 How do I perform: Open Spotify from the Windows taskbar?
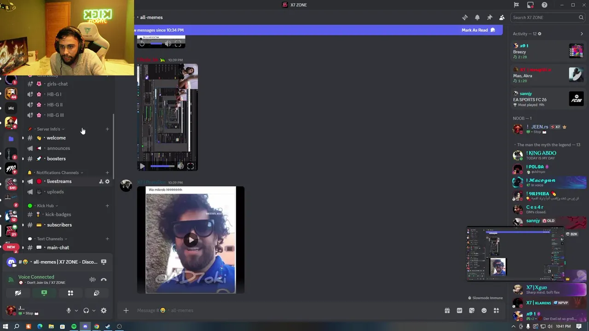coord(74,326)
